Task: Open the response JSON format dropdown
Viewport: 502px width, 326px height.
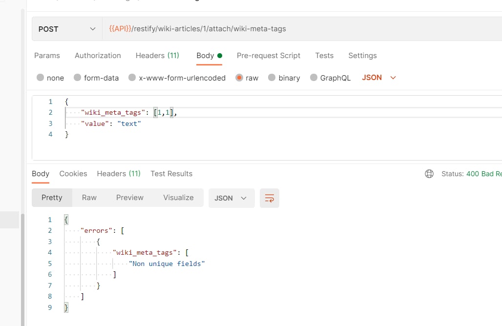Action: point(231,198)
